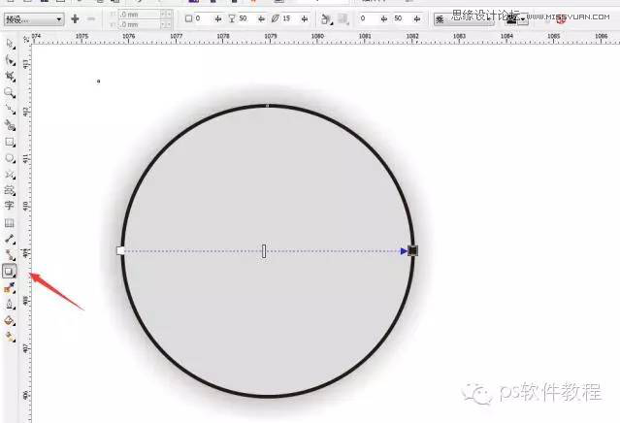Click the white shadow start handle
The width and height of the screenshot is (620, 423).
pyautogui.click(x=120, y=250)
